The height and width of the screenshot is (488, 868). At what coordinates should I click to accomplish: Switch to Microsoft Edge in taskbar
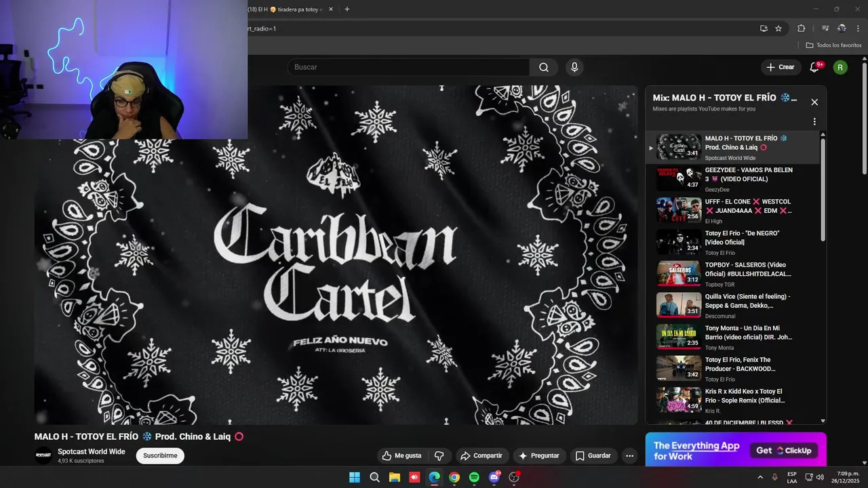click(x=434, y=477)
